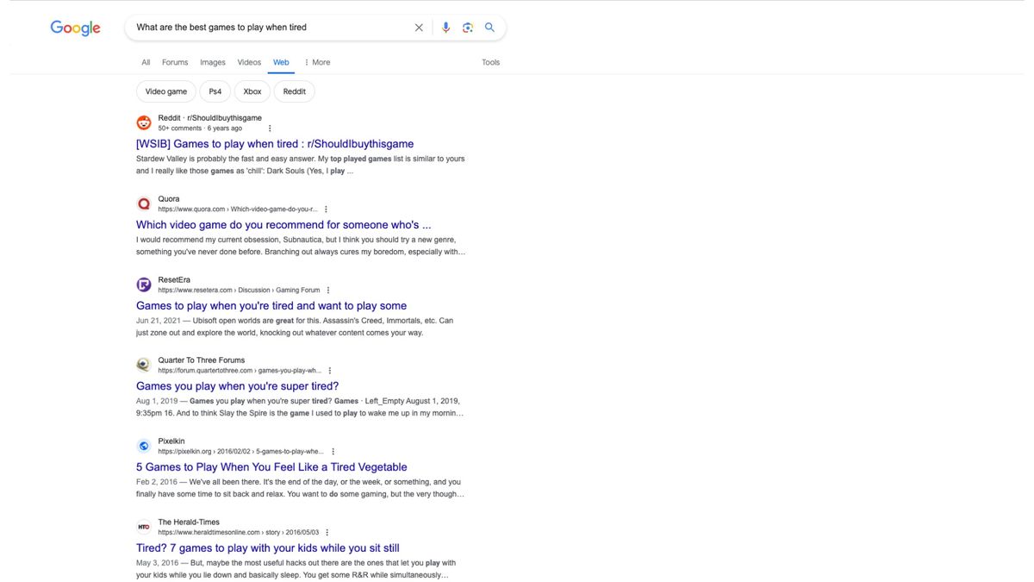This screenshot has width=1034, height=582.
Task: Click the Google voice search microphone icon
Action: pos(445,27)
